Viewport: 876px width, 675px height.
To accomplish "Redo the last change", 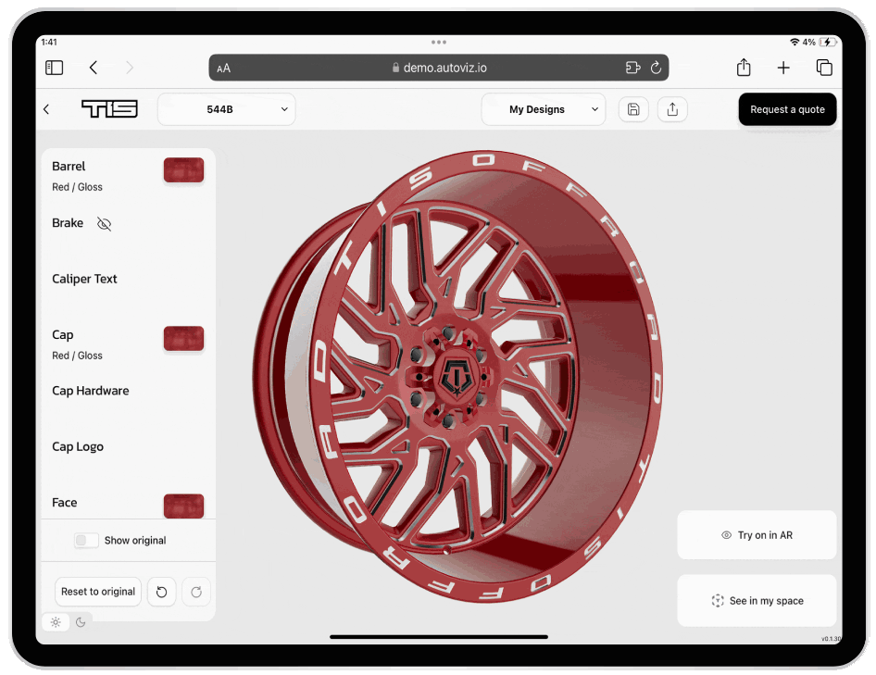I will 196,592.
